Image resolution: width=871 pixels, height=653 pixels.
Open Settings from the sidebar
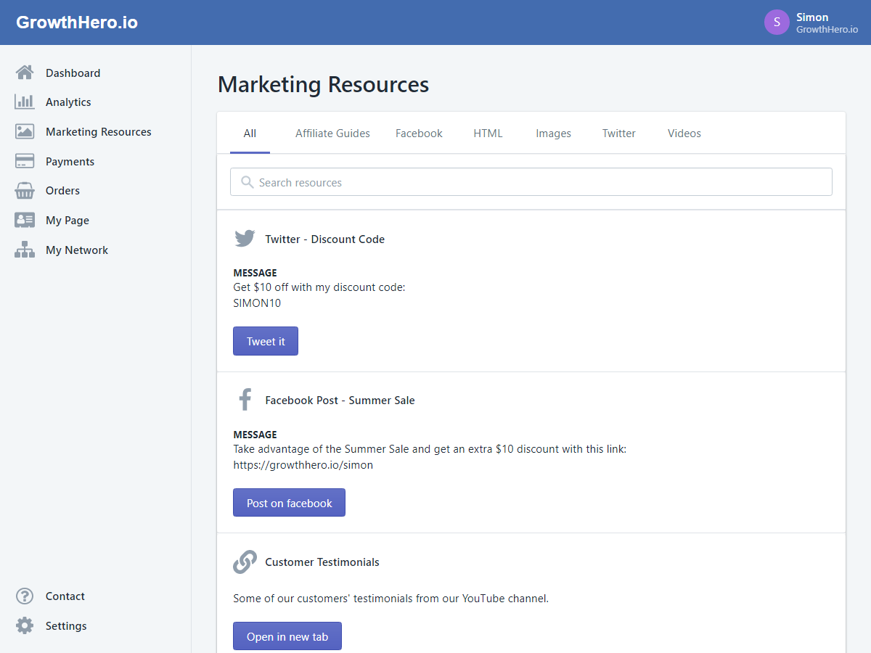click(66, 625)
